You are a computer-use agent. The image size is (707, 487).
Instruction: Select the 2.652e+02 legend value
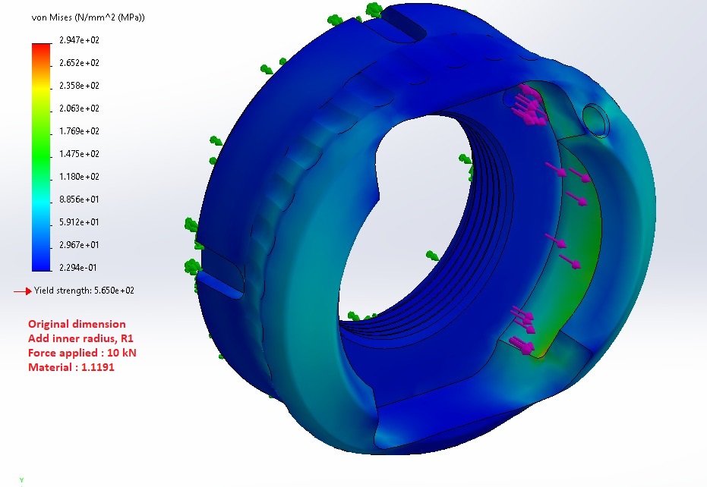pyautogui.click(x=79, y=63)
